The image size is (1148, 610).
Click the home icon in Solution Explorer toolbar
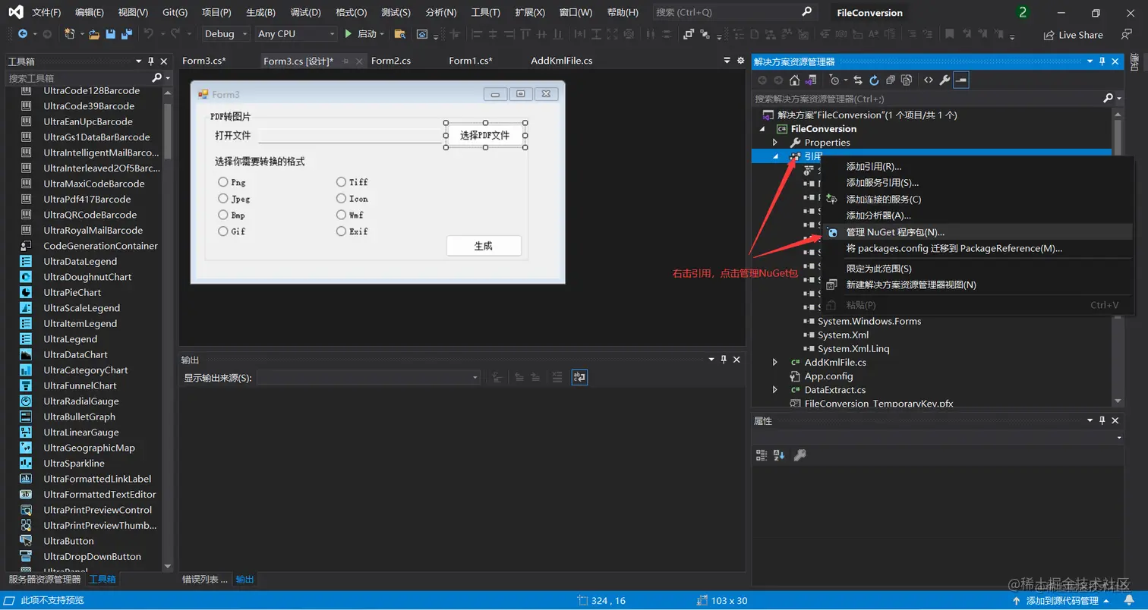pyautogui.click(x=794, y=80)
